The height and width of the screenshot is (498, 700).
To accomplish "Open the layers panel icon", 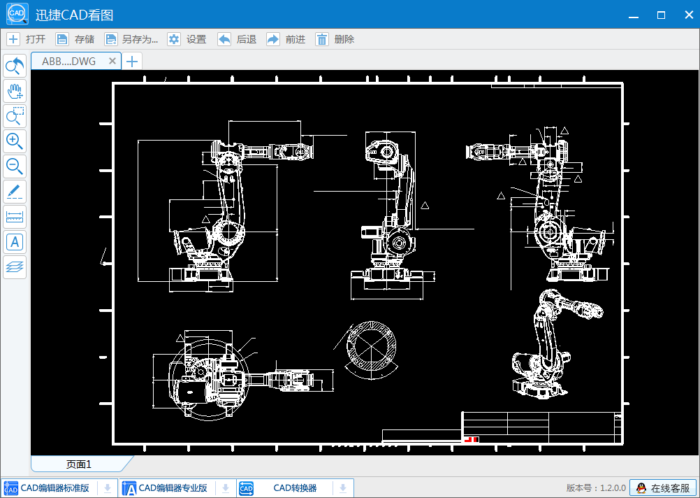I will tap(15, 266).
